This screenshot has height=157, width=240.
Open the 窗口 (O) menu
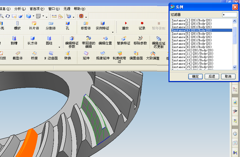[54, 9]
